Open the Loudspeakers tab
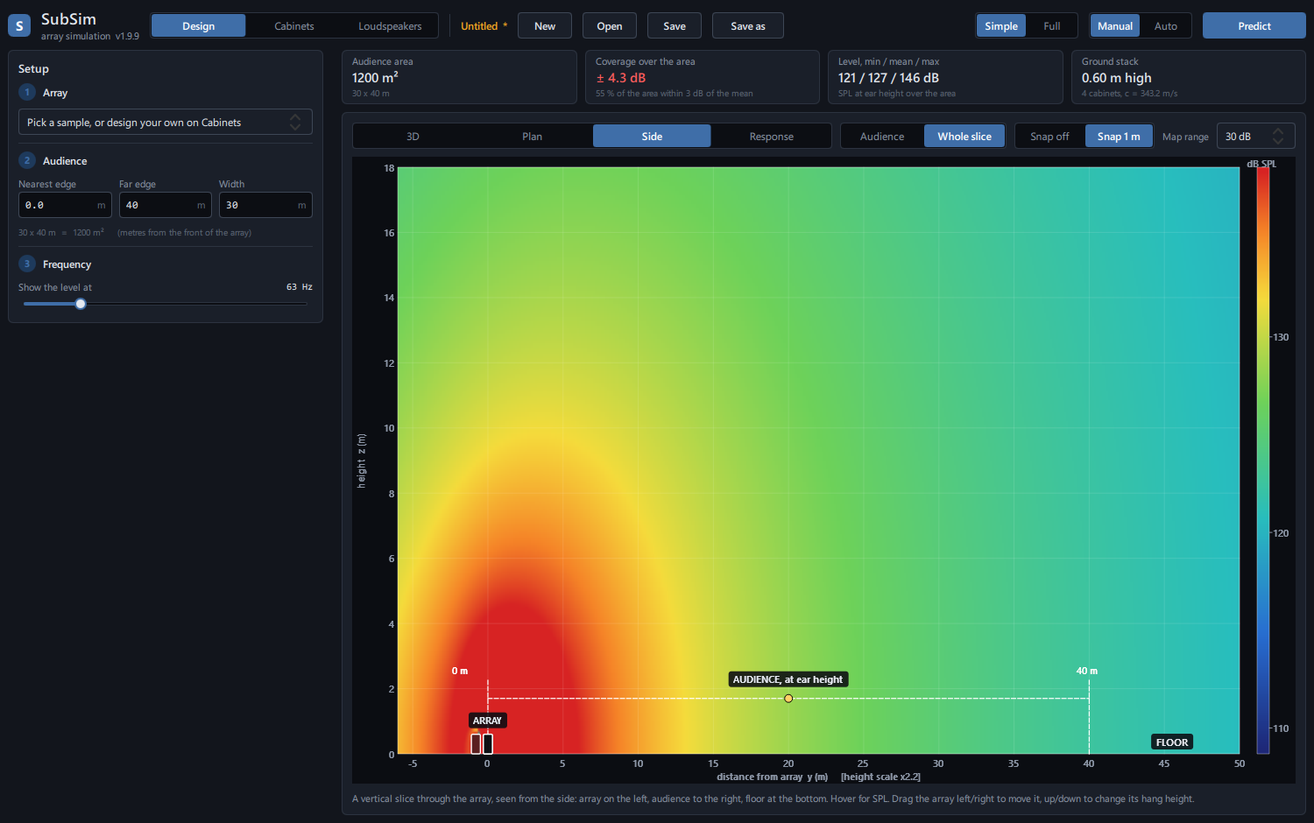 tap(390, 26)
